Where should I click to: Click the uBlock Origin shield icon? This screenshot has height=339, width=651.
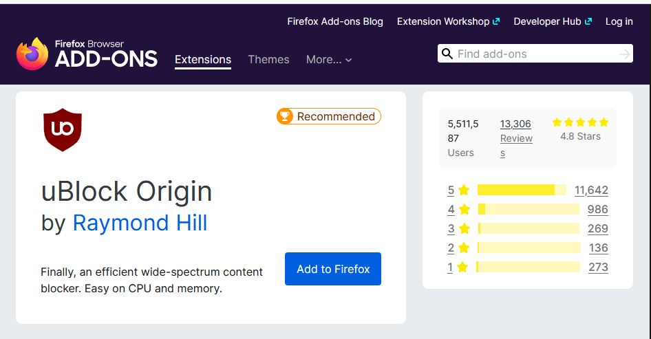click(63, 129)
